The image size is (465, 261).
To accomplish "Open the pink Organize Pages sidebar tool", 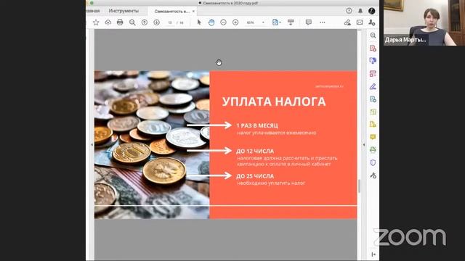I will (x=373, y=73).
